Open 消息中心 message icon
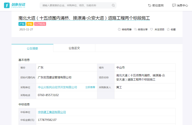Image resolution: width=192 pixels, height=125 pixels. click(174, 5)
